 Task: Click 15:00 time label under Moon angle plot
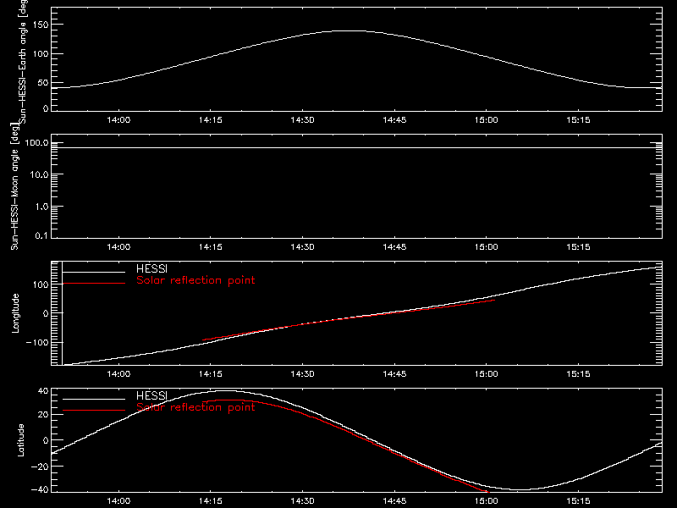point(486,247)
